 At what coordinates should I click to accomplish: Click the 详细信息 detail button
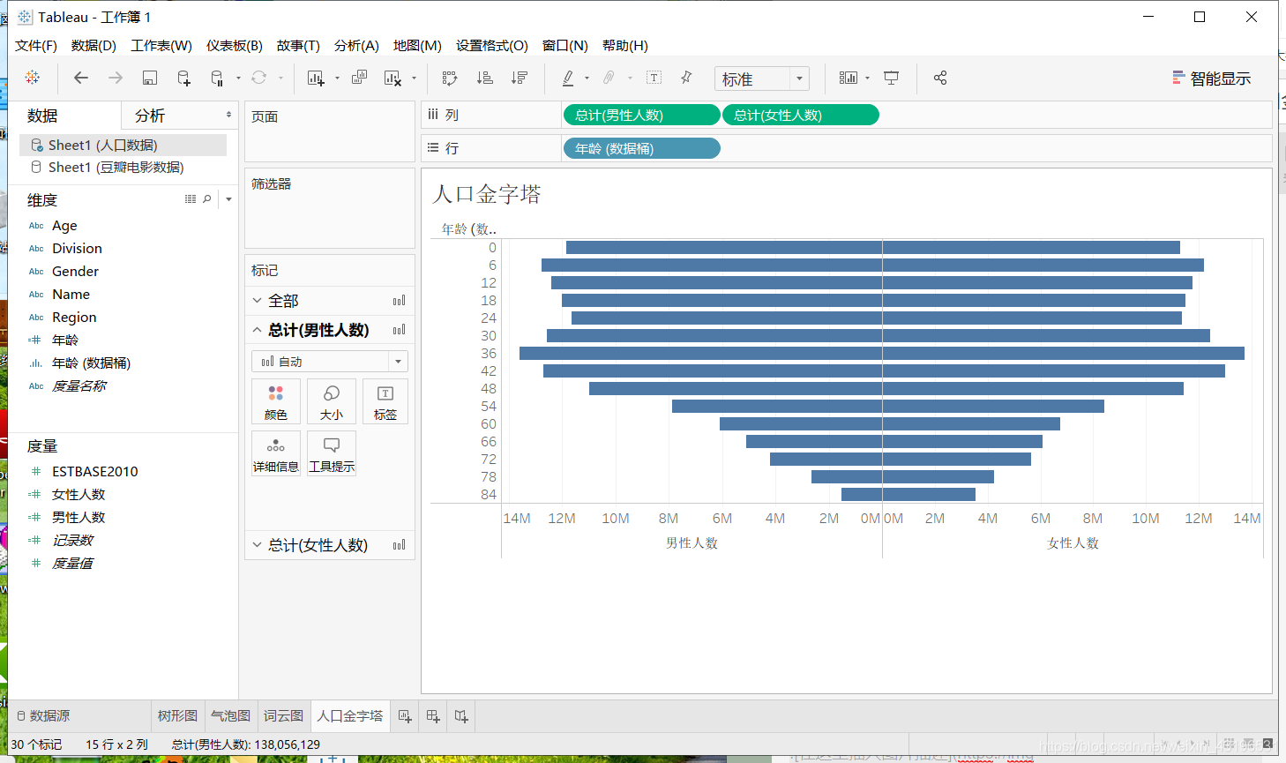(x=276, y=453)
